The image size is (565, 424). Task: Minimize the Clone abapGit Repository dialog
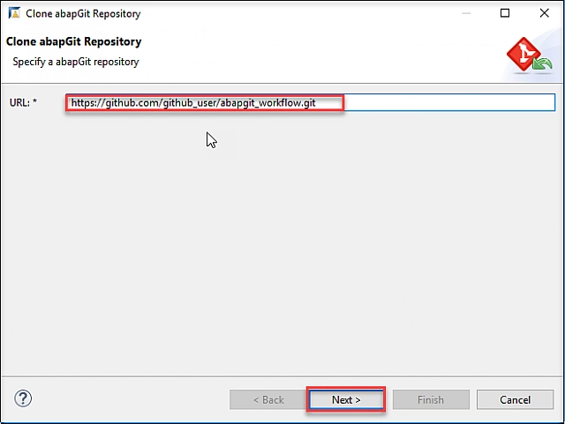[466, 13]
